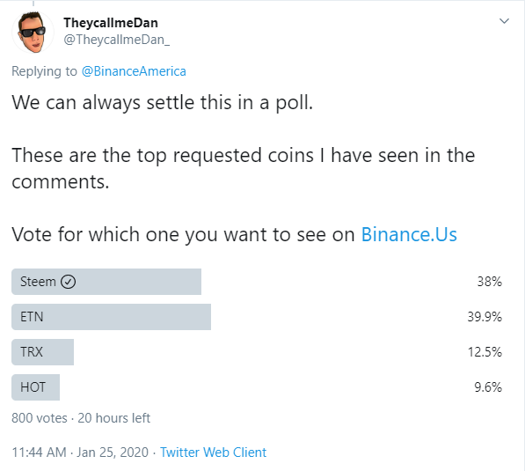The width and height of the screenshot is (525, 471).
Task: Click the 38% result for Steem
Action: point(489,282)
